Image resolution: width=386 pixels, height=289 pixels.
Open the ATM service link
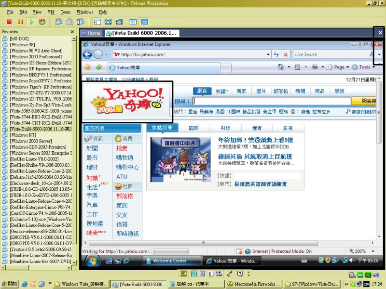(x=122, y=177)
